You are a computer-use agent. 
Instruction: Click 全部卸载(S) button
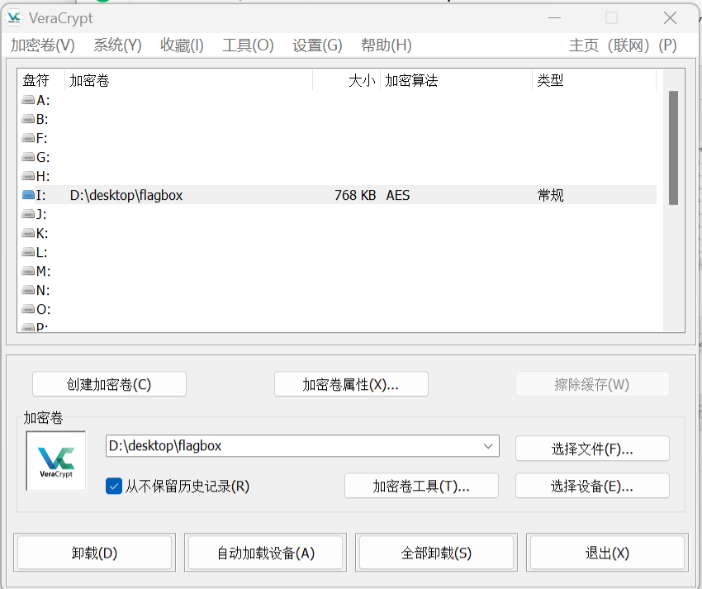pos(437,553)
